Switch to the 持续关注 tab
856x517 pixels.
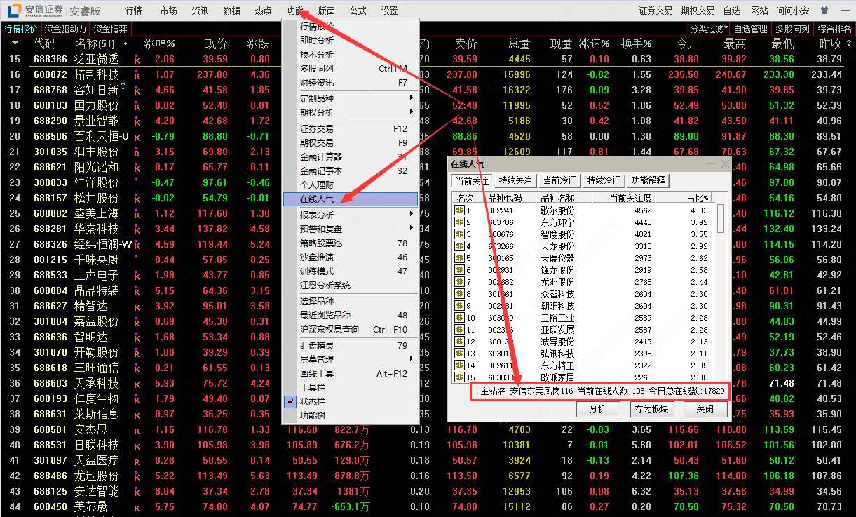point(516,180)
